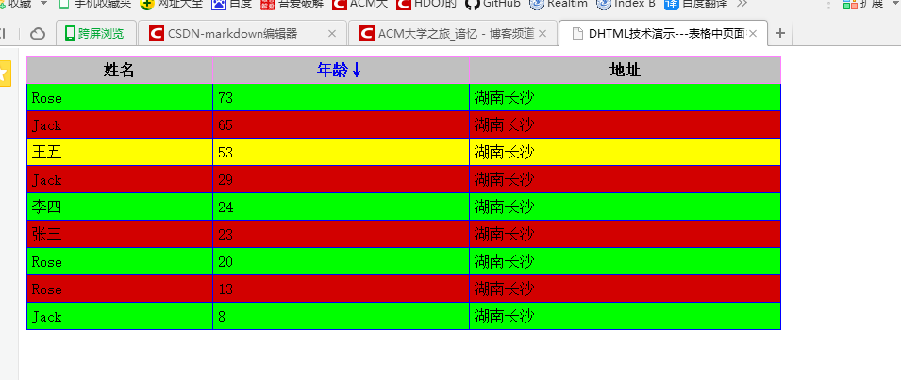Open the ACM大 bookmark
Screen dimensions: 901x380
point(359,4)
